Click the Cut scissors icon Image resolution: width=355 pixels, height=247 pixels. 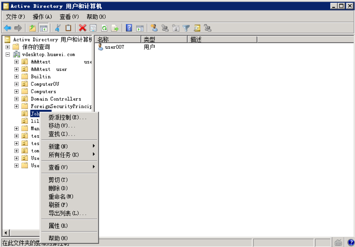(58, 28)
